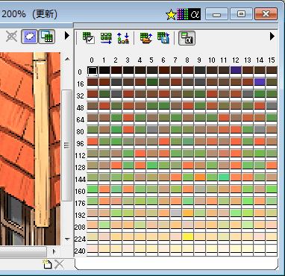The image size is (285, 276).
Task: Select the purple swatch in row 16
Action: [x=260, y=82]
